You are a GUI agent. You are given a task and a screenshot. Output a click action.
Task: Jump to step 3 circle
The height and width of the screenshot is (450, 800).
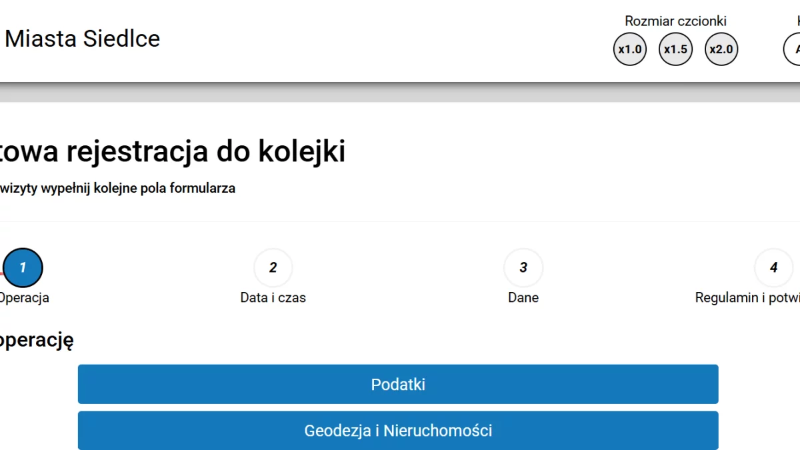pyautogui.click(x=523, y=267)
